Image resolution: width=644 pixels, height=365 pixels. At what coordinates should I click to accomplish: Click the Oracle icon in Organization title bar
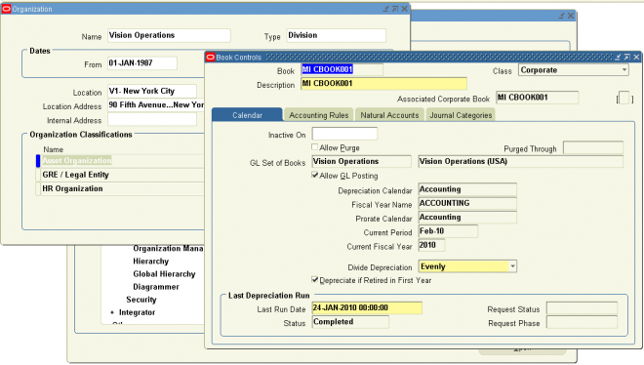[x=6, y=9]
